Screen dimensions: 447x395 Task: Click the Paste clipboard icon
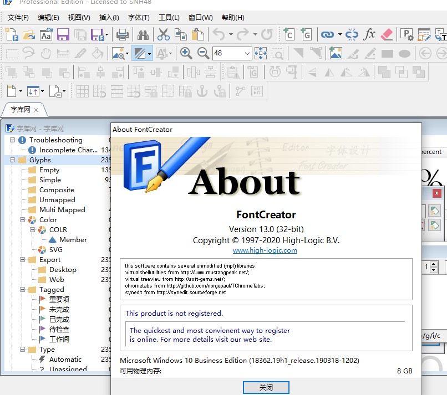click(198, 34)
